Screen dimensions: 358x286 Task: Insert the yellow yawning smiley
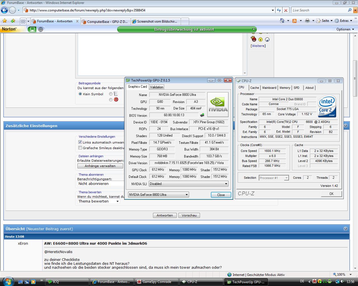[260, 40]
